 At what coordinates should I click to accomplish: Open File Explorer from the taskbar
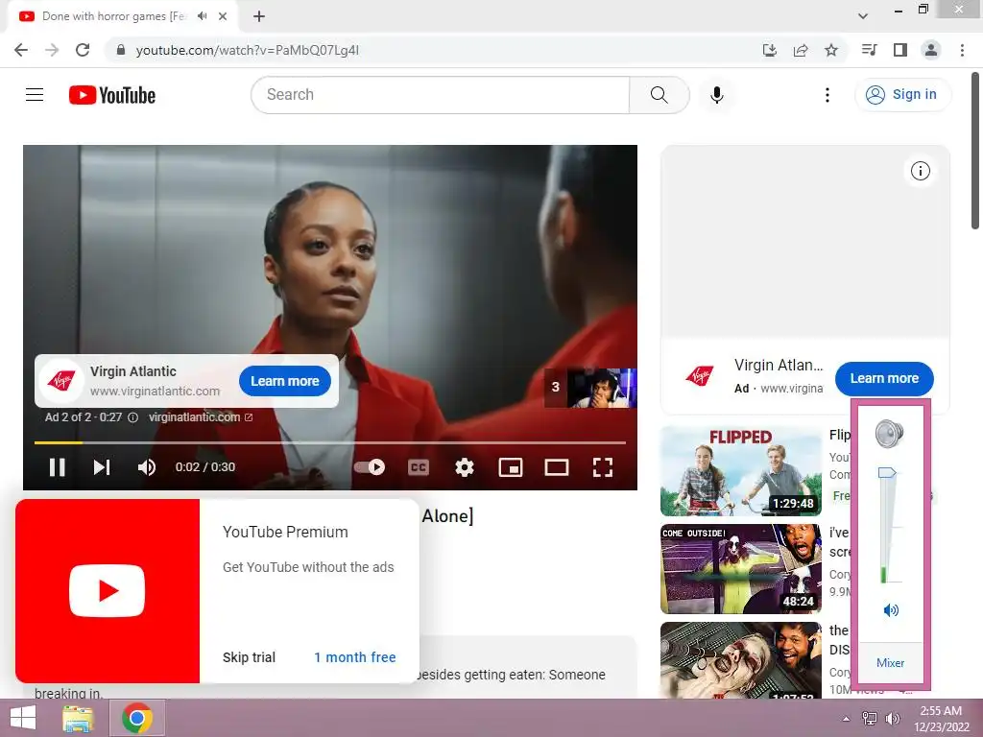pos(78,718)
